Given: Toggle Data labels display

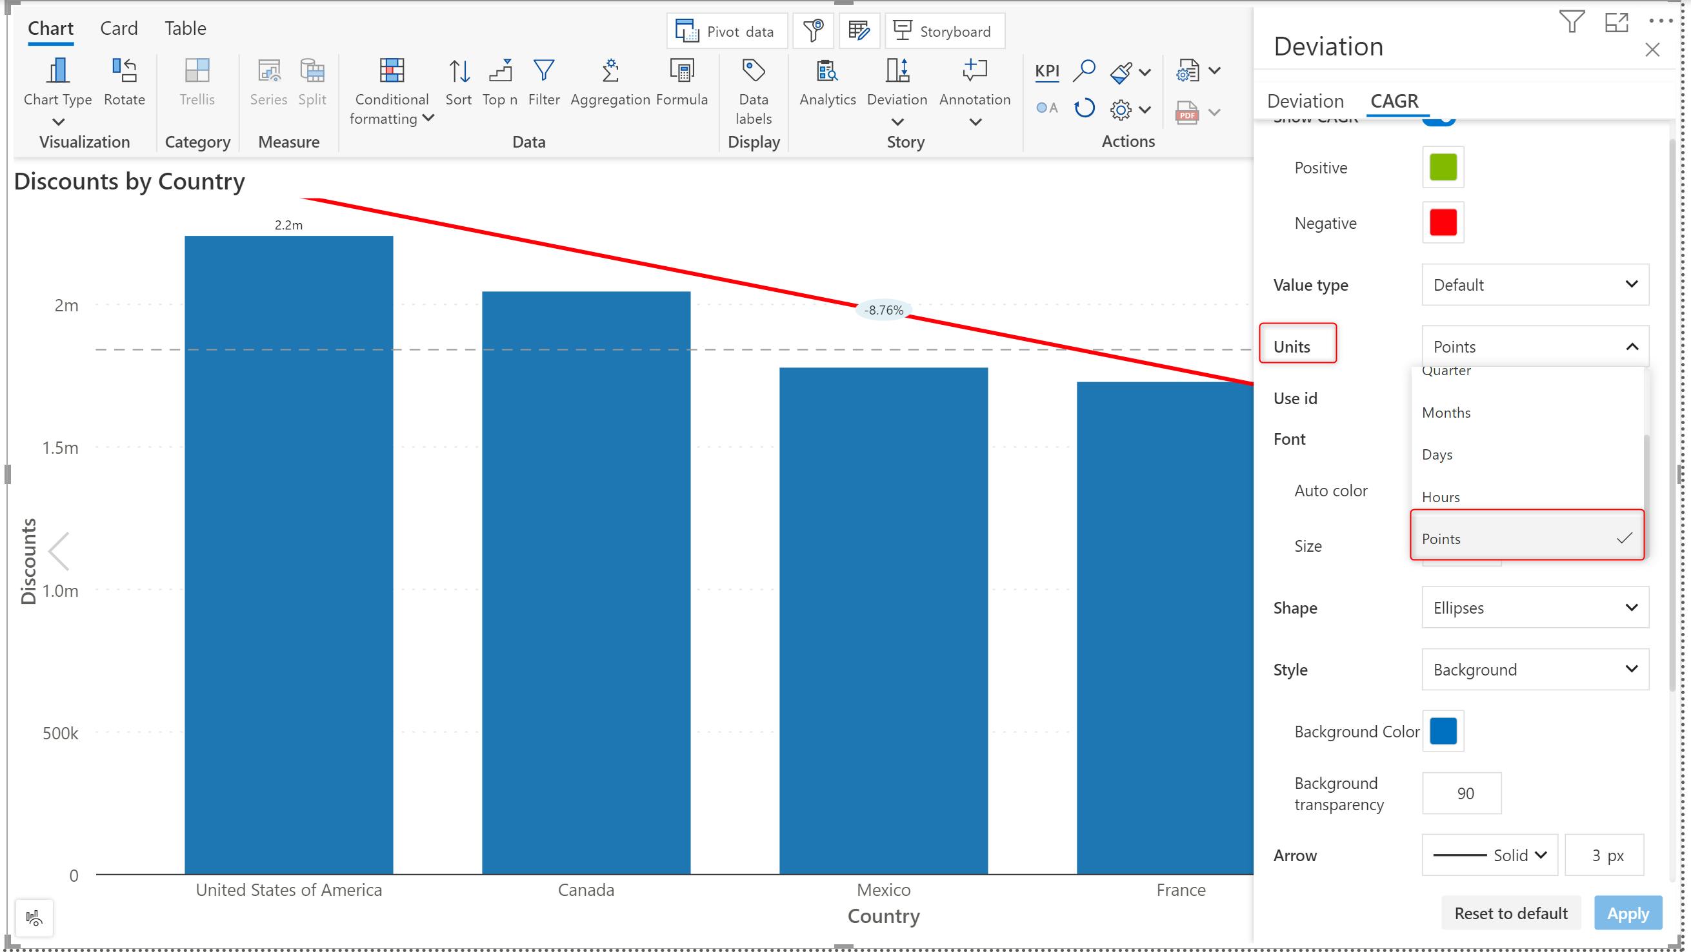Looking at the screenshot, I should point(753,71).
